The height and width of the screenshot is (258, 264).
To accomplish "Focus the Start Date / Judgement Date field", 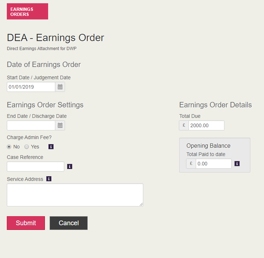I will tap(31, 87).
